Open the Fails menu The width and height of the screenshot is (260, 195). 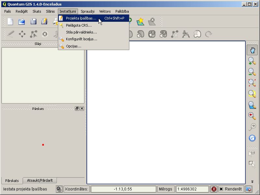(x=7, y=11)
